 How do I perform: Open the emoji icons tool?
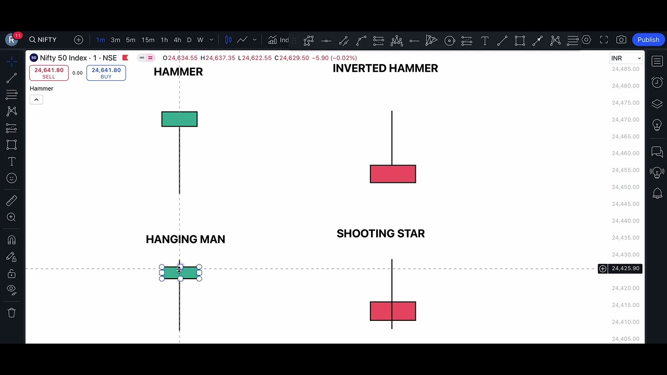click(11, 178)
